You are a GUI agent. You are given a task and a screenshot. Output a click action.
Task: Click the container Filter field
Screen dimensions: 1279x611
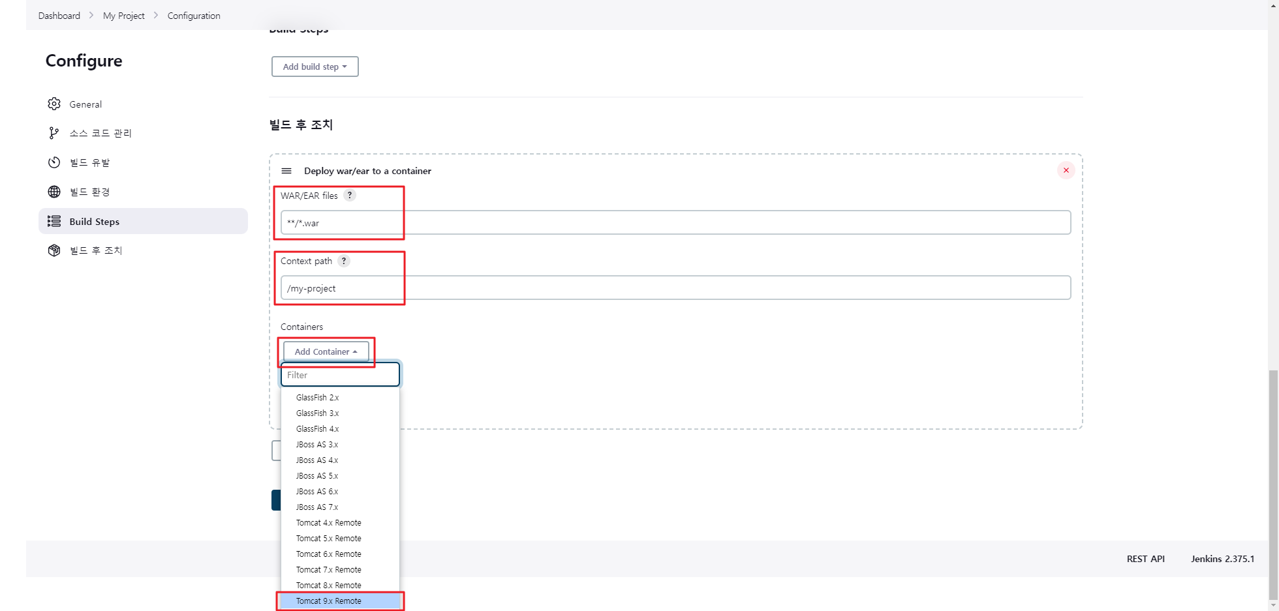point(340,375)
